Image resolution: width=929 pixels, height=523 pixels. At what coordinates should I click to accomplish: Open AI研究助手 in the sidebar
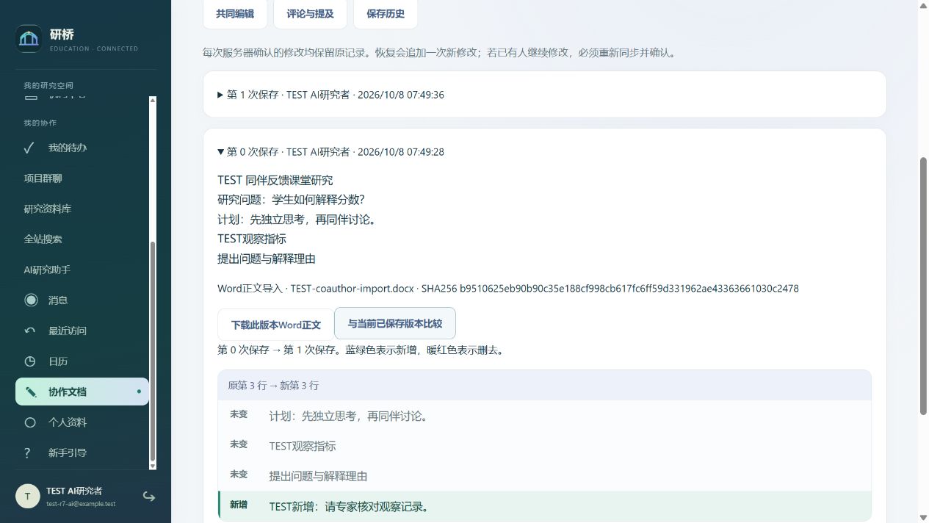[x=82, y=270]
